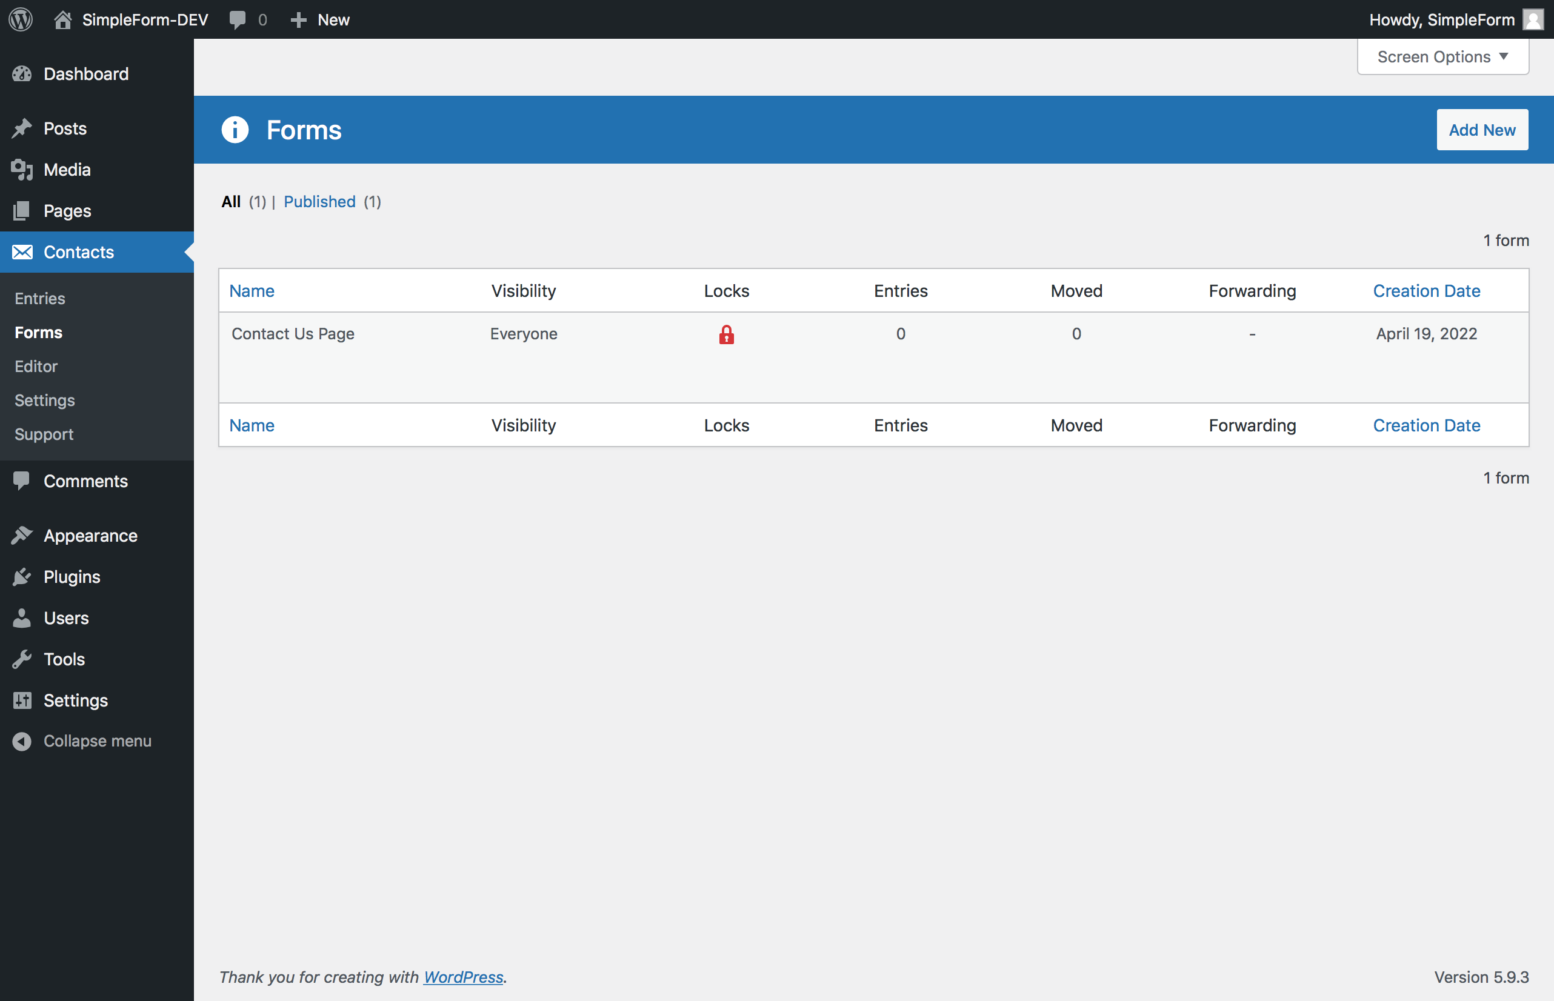This screenshot has height=1001, width=1554.
Task: Click the Appearance paintbrush icon
Action: point(21,535)
